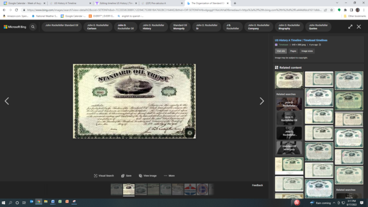
Task: Open EVERFI bookmark
Action: [x=101, y=16]
